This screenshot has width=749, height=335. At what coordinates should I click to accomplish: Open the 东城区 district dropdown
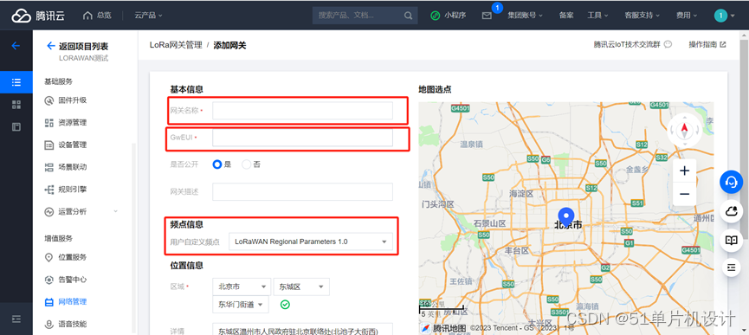[301, 287]
